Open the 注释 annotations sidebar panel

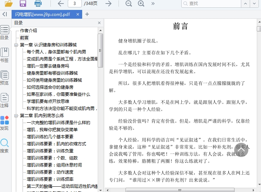point(5,100)
